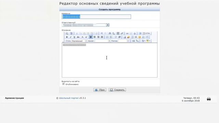Toggle underline formatting (U)
The image size is (219, 123).
74,37
